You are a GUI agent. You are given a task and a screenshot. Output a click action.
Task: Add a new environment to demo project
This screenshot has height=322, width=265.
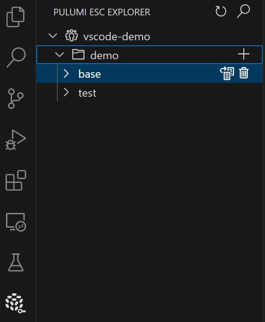[244, 54]
